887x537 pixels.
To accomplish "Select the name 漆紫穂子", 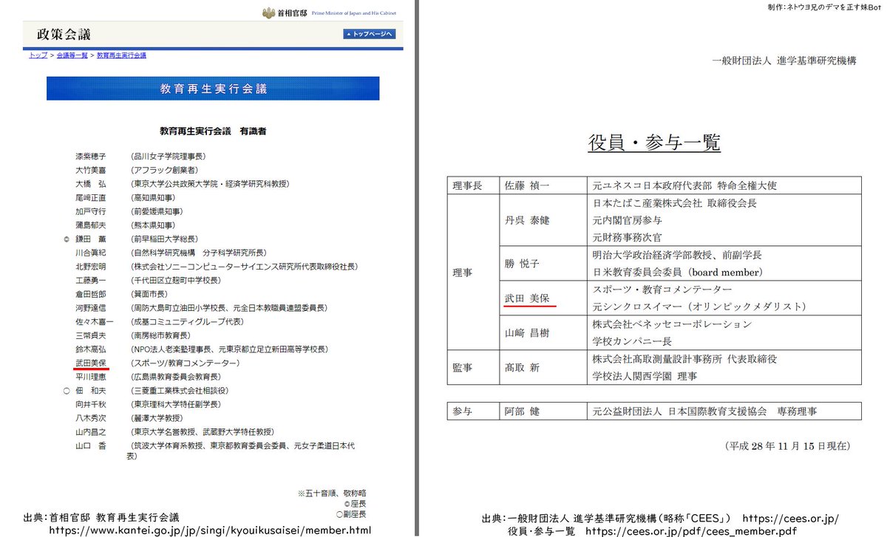I will [91, 157].
